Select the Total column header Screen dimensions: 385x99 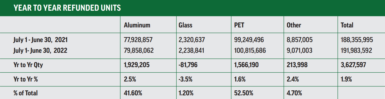[x=347, y=25]
